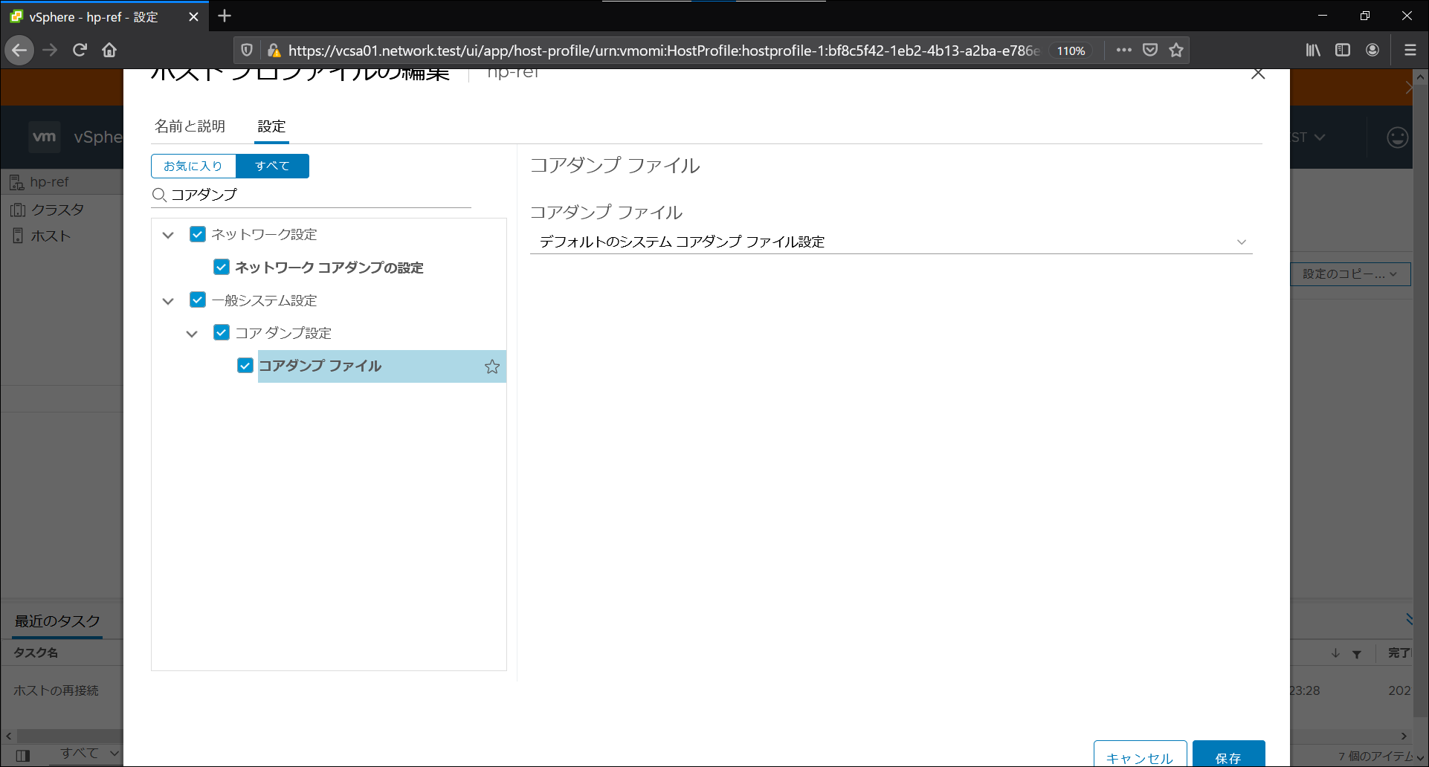Collapse the ネットワーク設定 tree node
Screen dimensions: 1429x767
(x=168, y=235)
